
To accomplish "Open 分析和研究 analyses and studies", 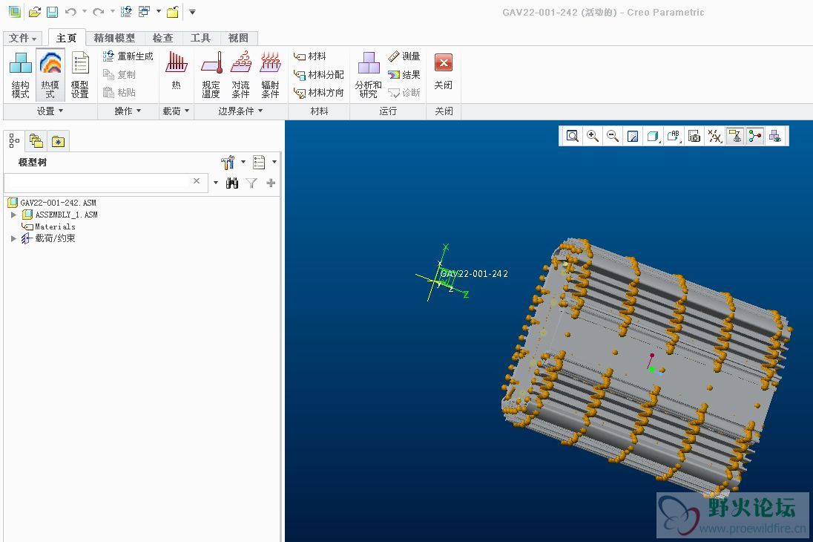I will 368,75.
